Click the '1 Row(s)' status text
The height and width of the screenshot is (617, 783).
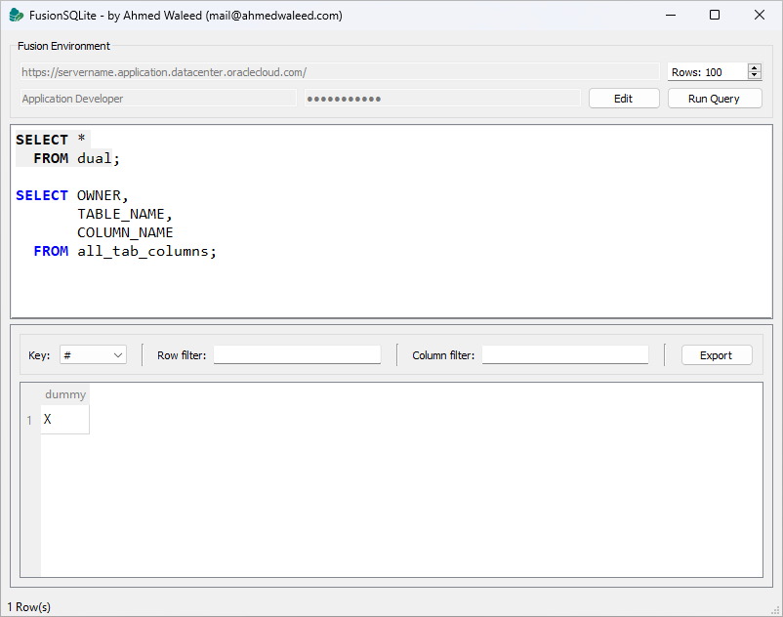pyautogui.click(x=29, y=607)
